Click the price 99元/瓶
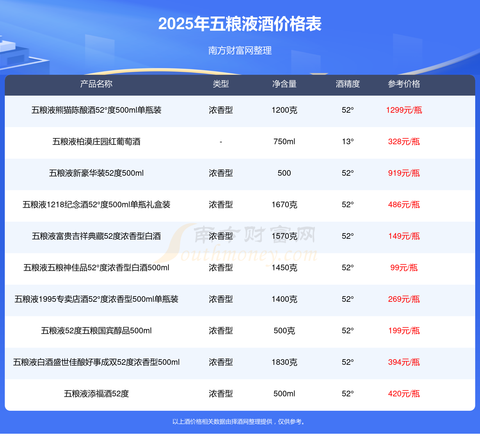The height and width of the screenshot is (446, 480). 404,268
